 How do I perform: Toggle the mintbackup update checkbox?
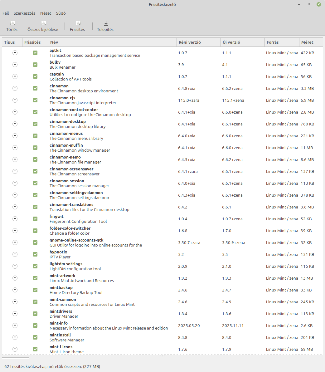(35, 290)
